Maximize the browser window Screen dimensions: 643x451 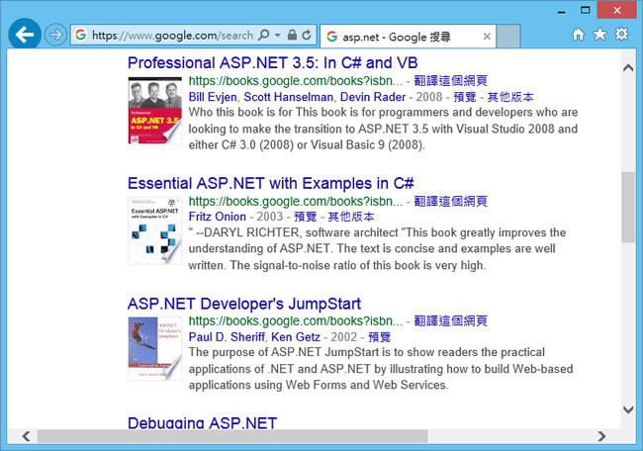[x=586, y=10]
